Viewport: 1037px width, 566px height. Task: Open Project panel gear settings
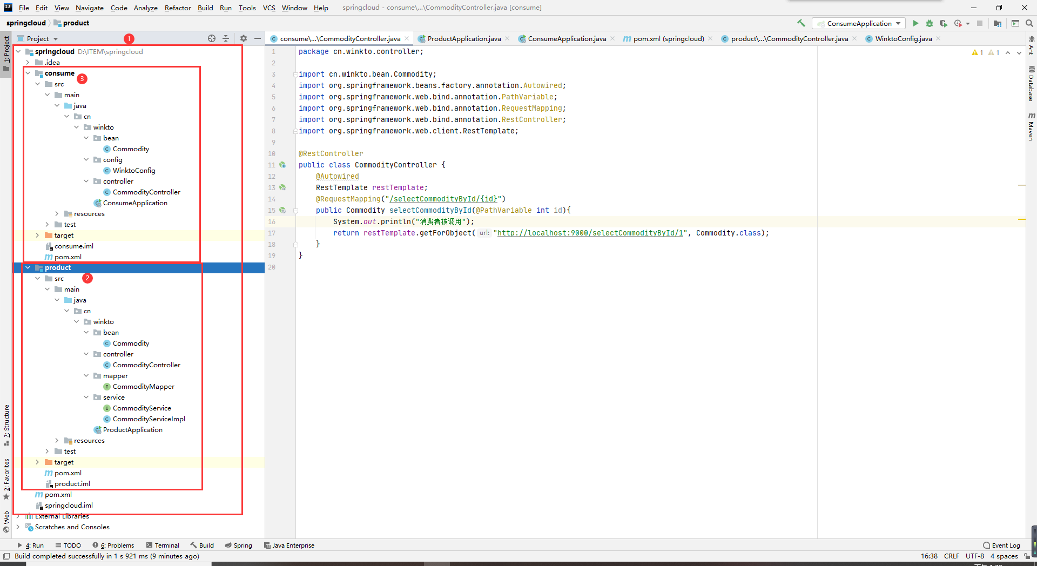(x=244, y=38)
